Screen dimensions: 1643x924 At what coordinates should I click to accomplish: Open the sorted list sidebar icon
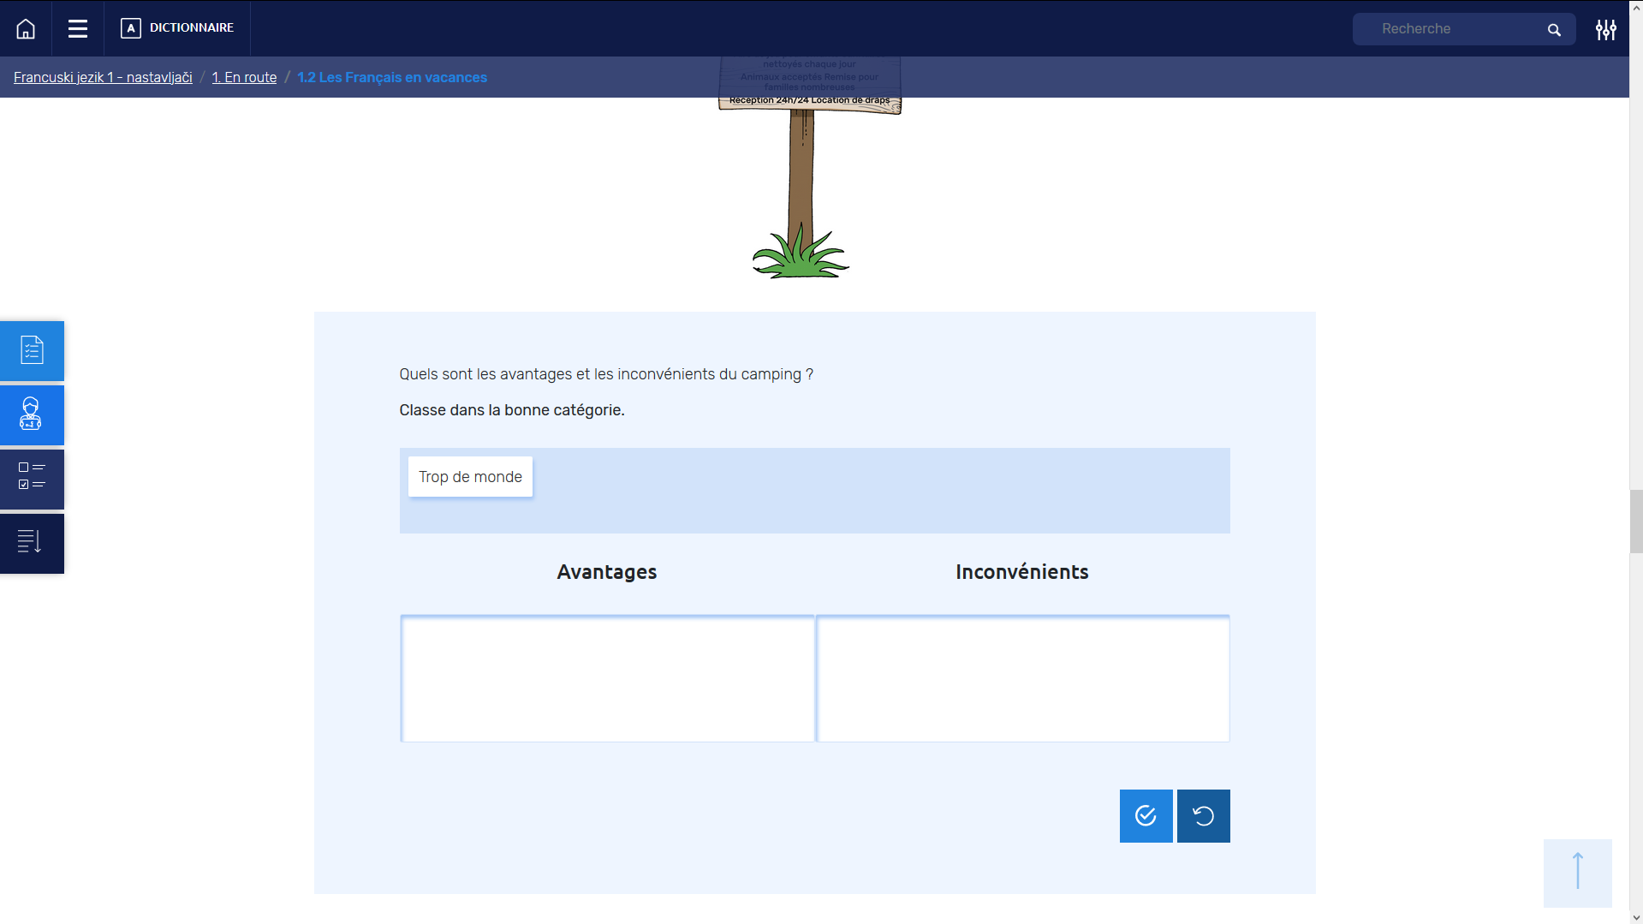[32, 543]
